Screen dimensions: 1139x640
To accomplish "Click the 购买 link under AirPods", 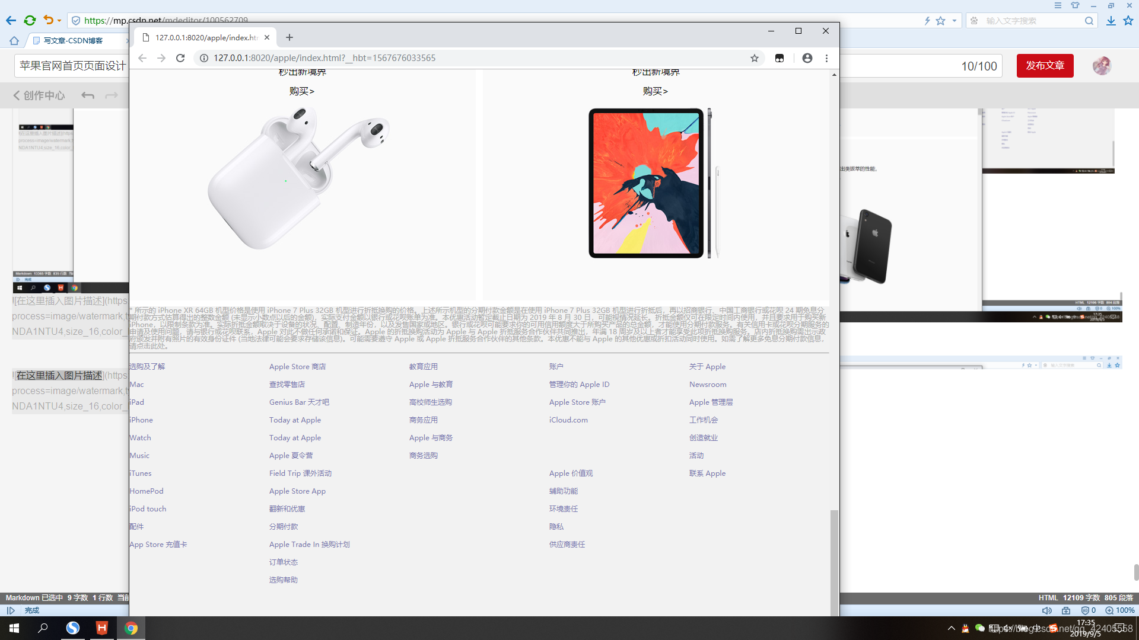I will pos(301,91).
